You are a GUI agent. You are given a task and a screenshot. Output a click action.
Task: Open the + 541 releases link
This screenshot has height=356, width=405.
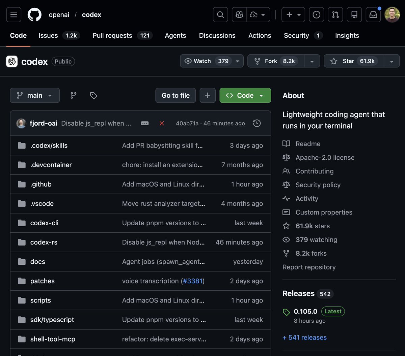pos(304,337)
